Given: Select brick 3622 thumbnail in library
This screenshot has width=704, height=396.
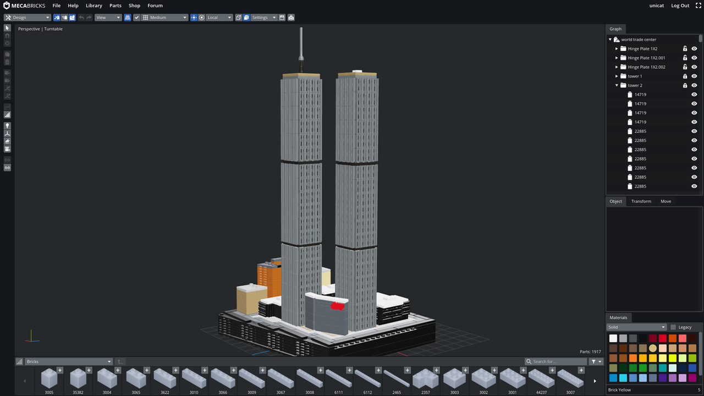Looking at the screenshot, I should coord(165,378).
